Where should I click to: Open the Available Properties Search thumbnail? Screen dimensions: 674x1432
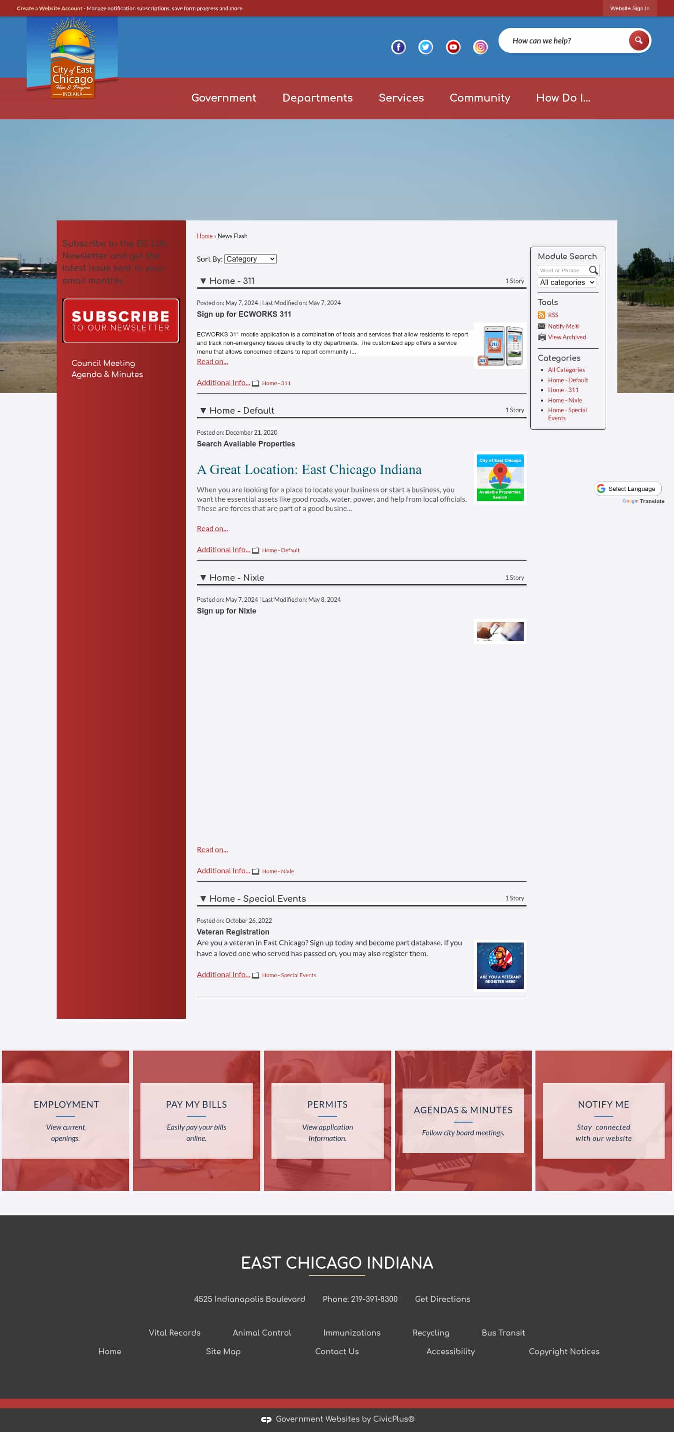[500, 478]
